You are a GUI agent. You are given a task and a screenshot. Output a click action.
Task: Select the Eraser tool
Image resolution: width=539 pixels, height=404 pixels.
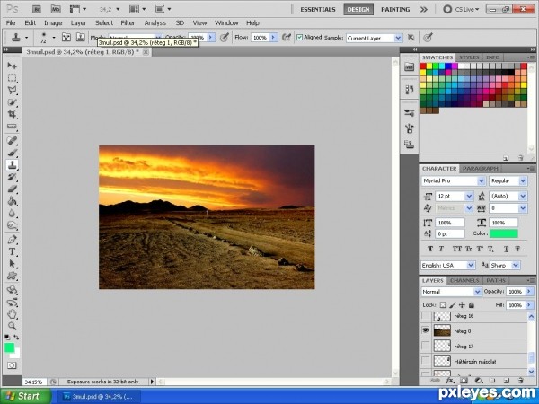pyautogui.click(x=12, y=189)
